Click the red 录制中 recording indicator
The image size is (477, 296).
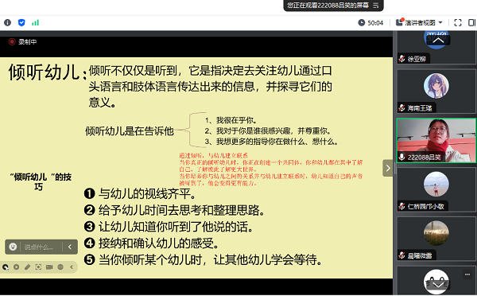point(23,41)
